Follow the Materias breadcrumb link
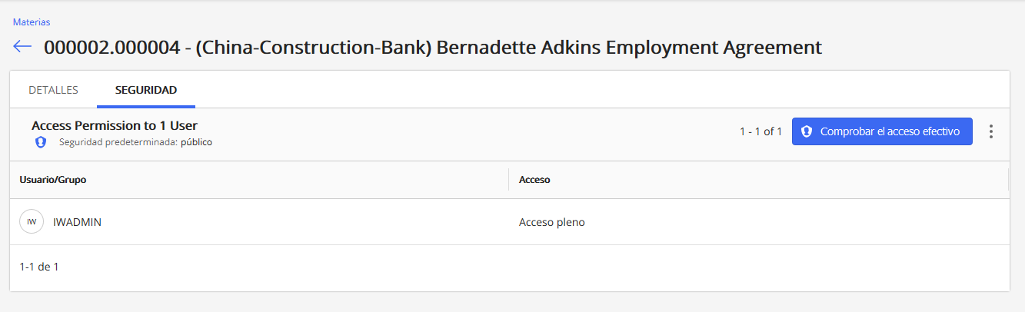This screenshot has width=1025, height=312. (32, 22)
